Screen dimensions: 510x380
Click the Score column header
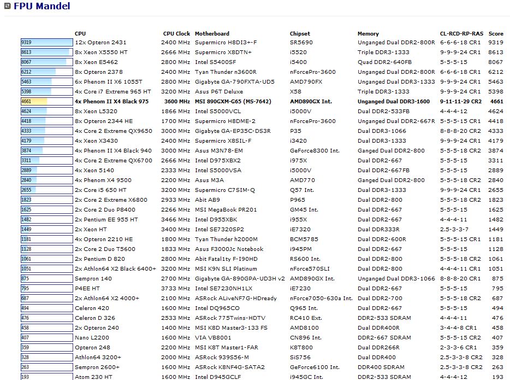click(x=496, y=33)
